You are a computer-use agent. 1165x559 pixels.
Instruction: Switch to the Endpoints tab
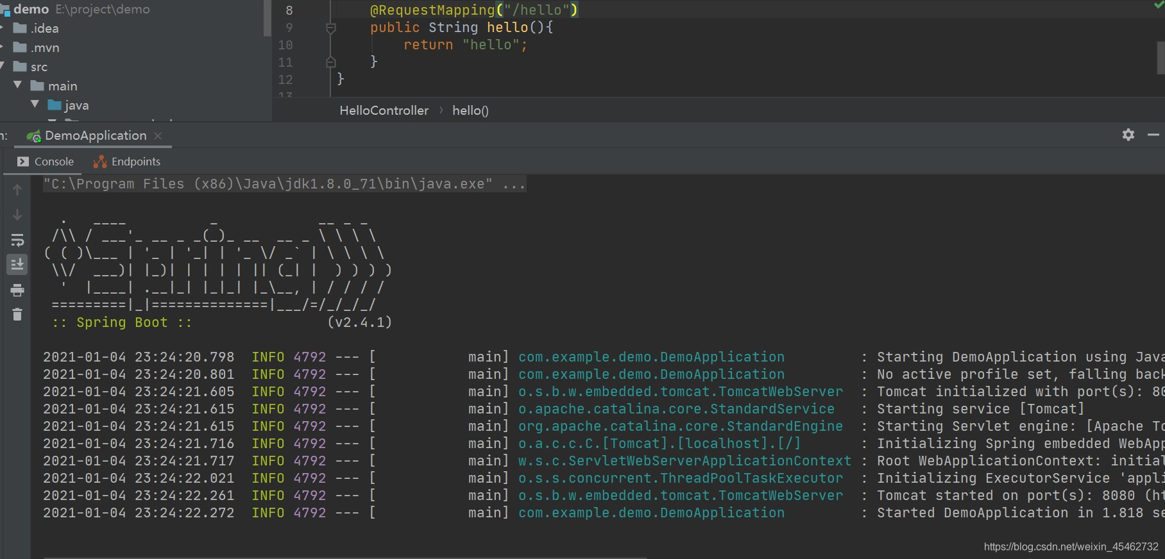pos(127,162)
